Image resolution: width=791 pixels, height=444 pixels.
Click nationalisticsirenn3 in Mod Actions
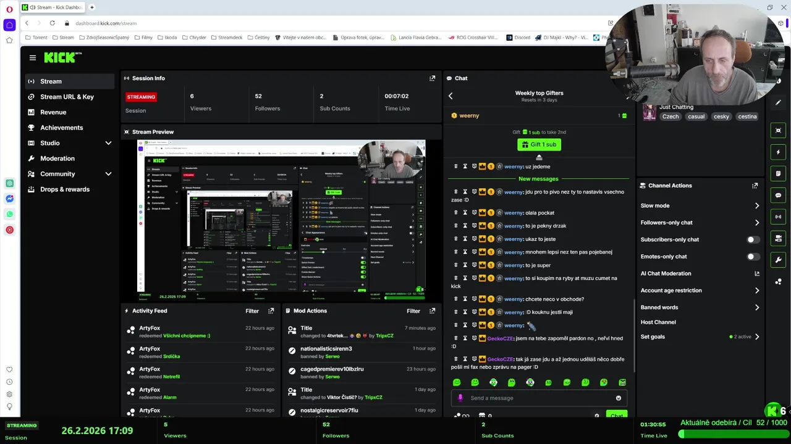point(326,349)
